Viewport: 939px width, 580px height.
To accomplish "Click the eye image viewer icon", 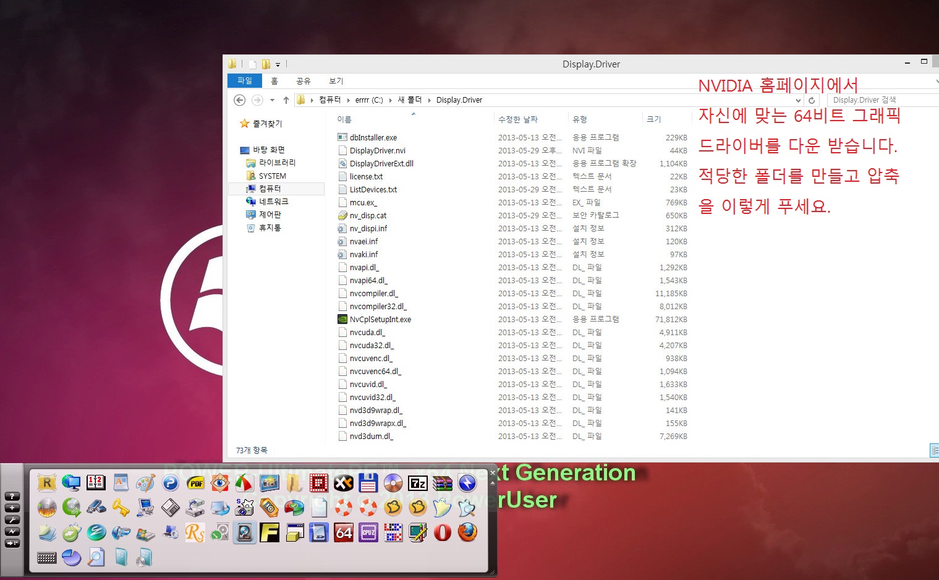I will click(220, 483).
